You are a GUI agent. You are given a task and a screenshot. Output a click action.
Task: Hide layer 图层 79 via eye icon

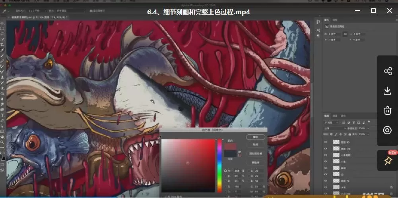pos(326,181)
